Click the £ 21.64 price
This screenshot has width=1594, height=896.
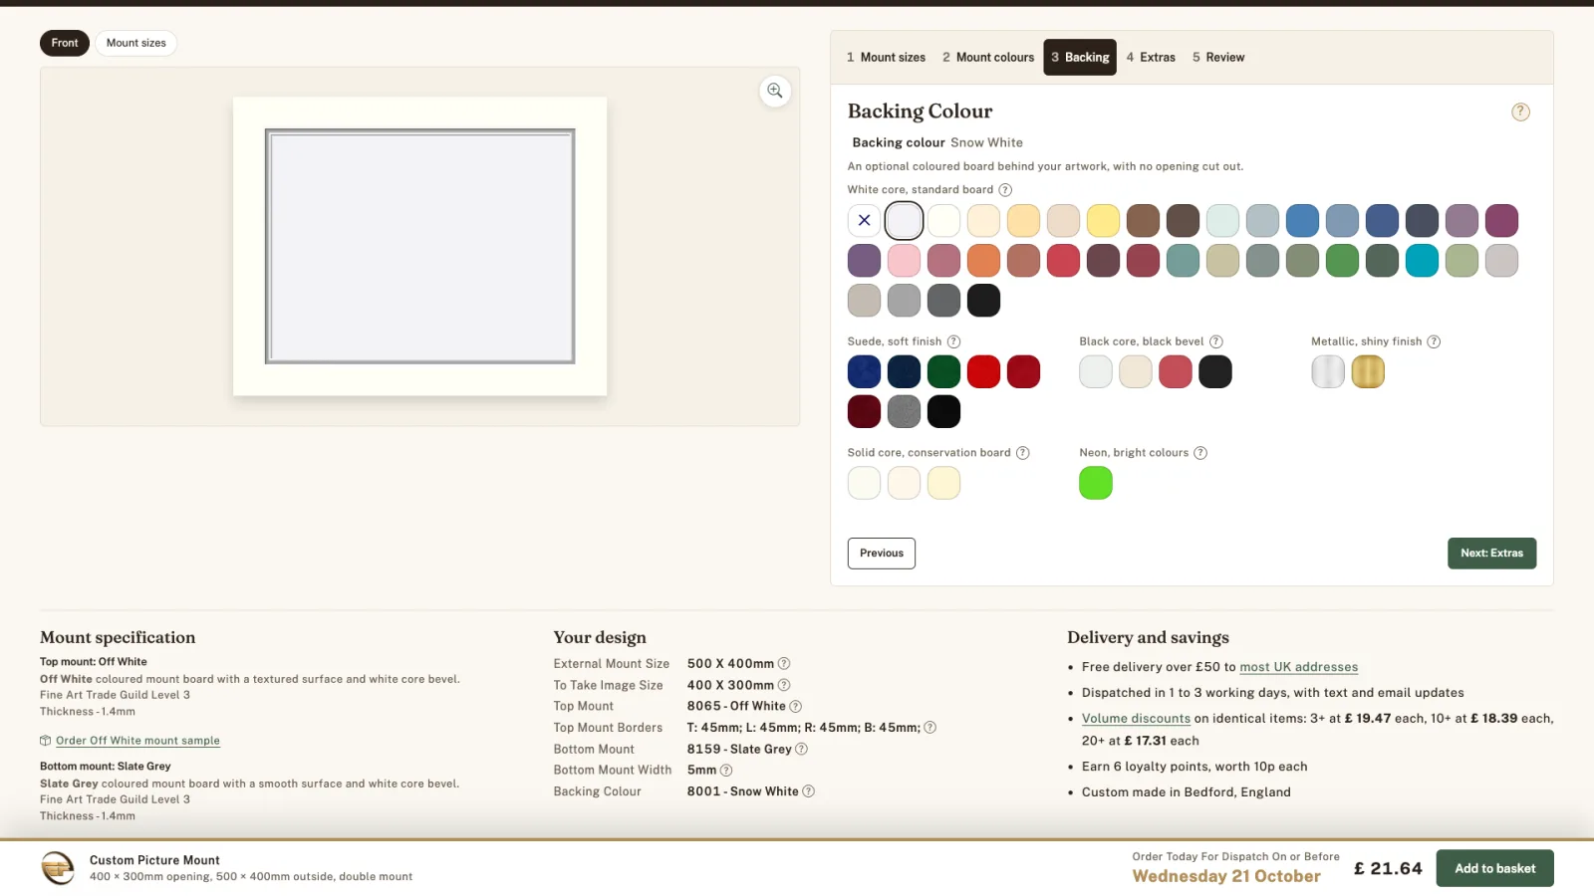point(1388,868)
